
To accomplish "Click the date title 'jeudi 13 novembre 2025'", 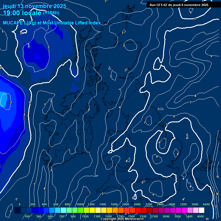I will tap(35, 6).
